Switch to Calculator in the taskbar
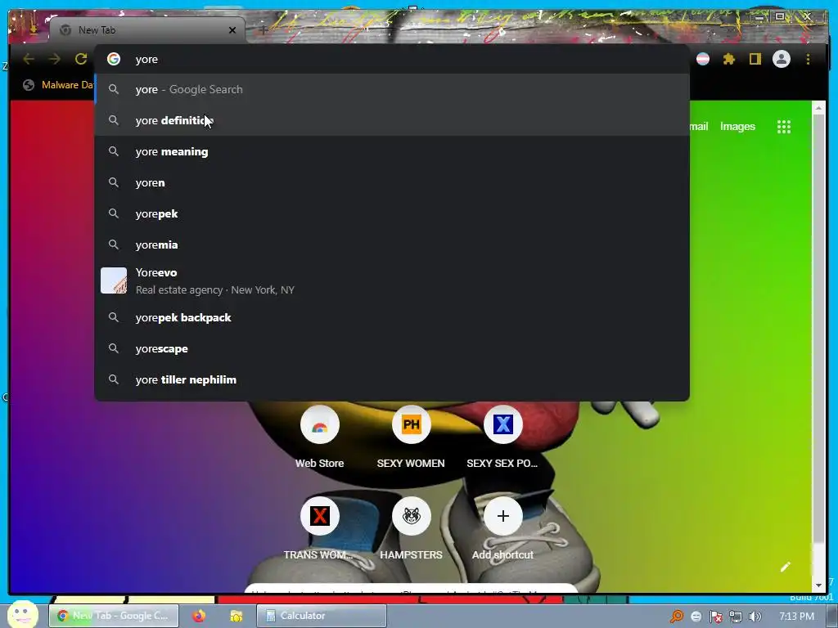The width and height of the screenshot is (838, 628). click(322, 616)
